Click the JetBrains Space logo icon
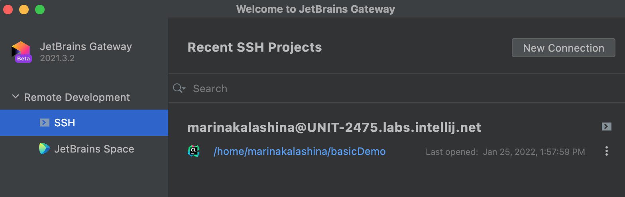Image resolution: width=625 pixels, height=197 pixels. pyautogui.click(x=45, y=149)
